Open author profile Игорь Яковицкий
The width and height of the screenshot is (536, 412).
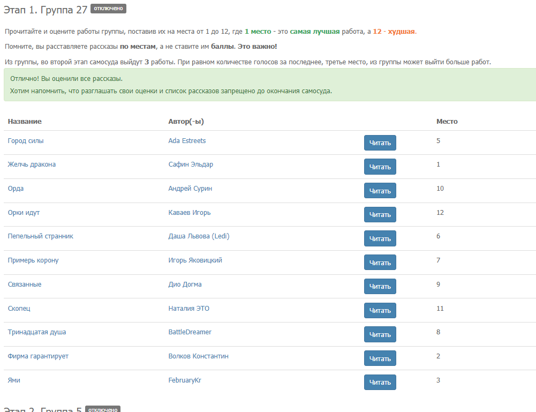[x=195, y=260]
